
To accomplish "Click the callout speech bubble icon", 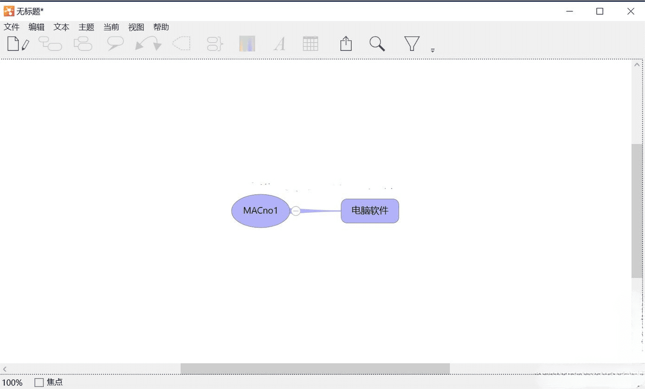I will pyautogui.click(x=115, y=44).
